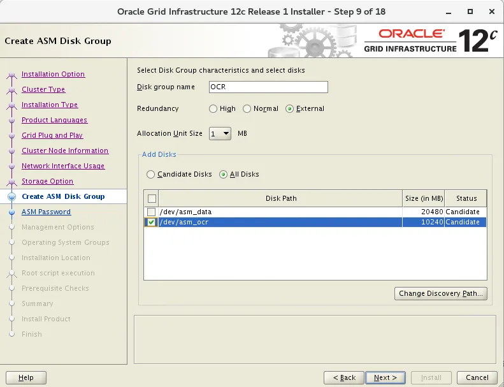Toggle the select-all checkbox in table header

(152, 198)
